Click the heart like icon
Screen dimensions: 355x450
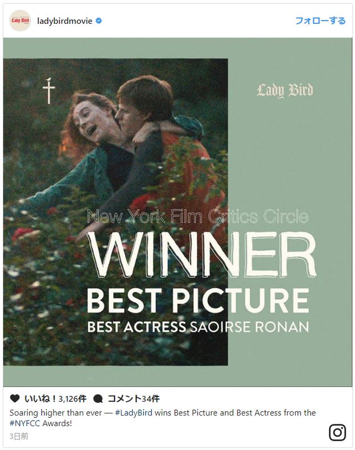(x=14, y=398)
